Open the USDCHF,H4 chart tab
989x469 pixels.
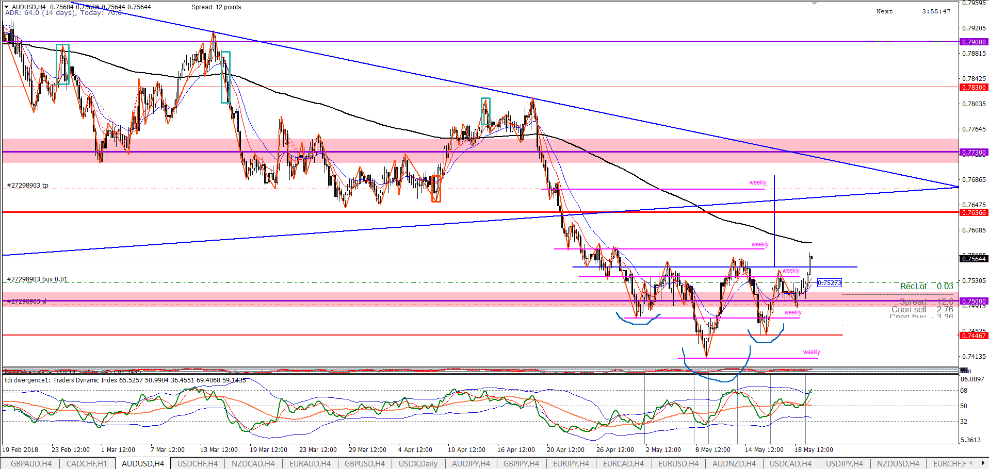(x=198, y=464)
